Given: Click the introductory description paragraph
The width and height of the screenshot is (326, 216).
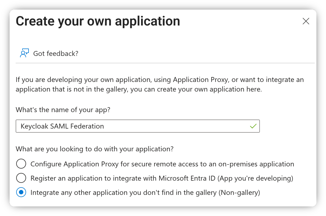Looking at the screenshot, I should (159, 84).
